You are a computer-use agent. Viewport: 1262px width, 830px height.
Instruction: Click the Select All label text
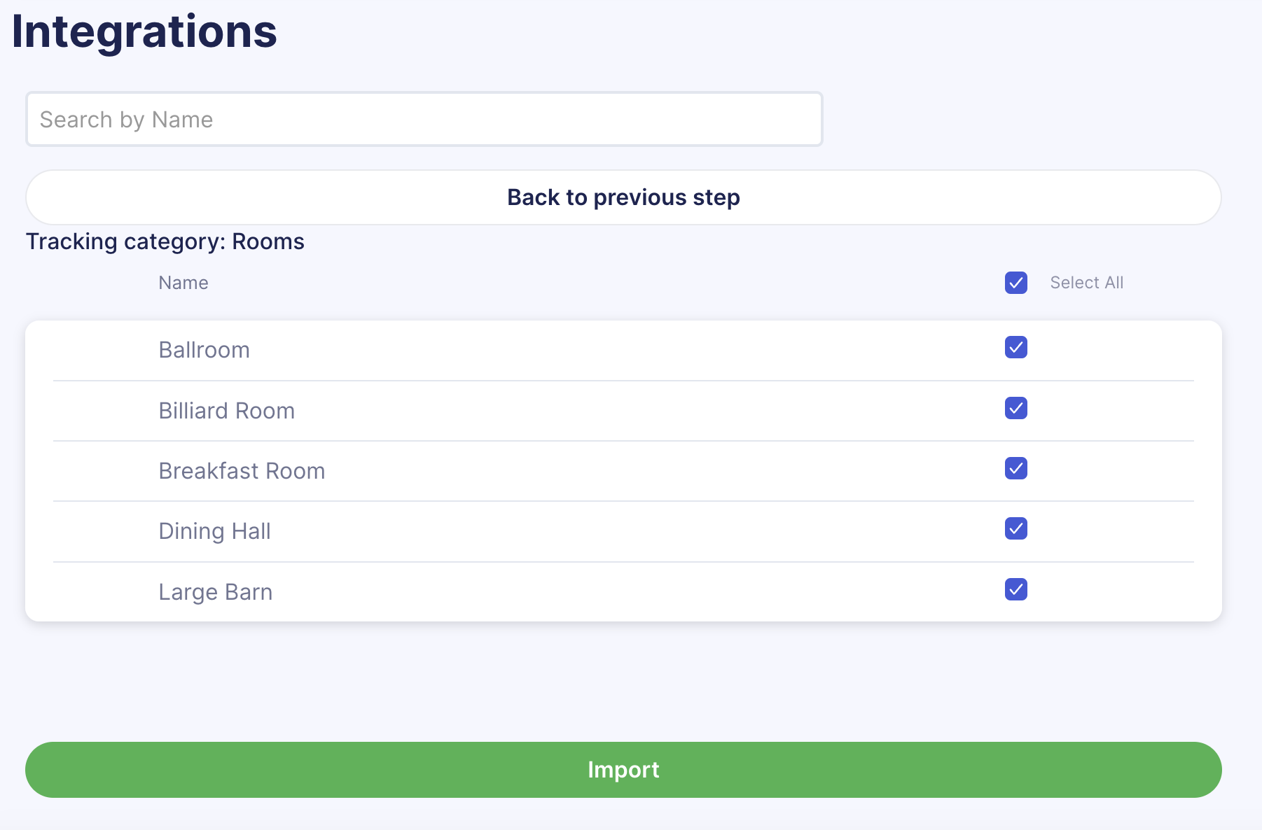point(1086,283)
